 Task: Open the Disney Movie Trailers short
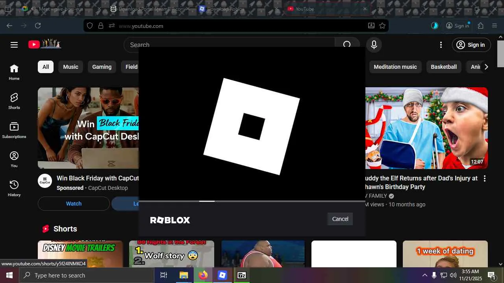[x=80, y=254]
